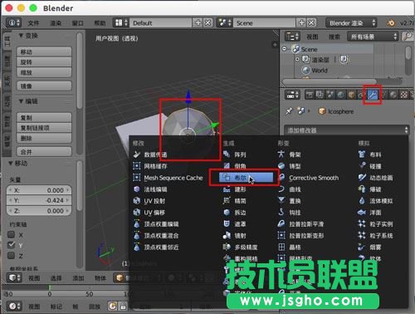The image size is (415, 314).
Task: Uncheck the Y constraint axis checkbox
Action: (x=12, y=245)
